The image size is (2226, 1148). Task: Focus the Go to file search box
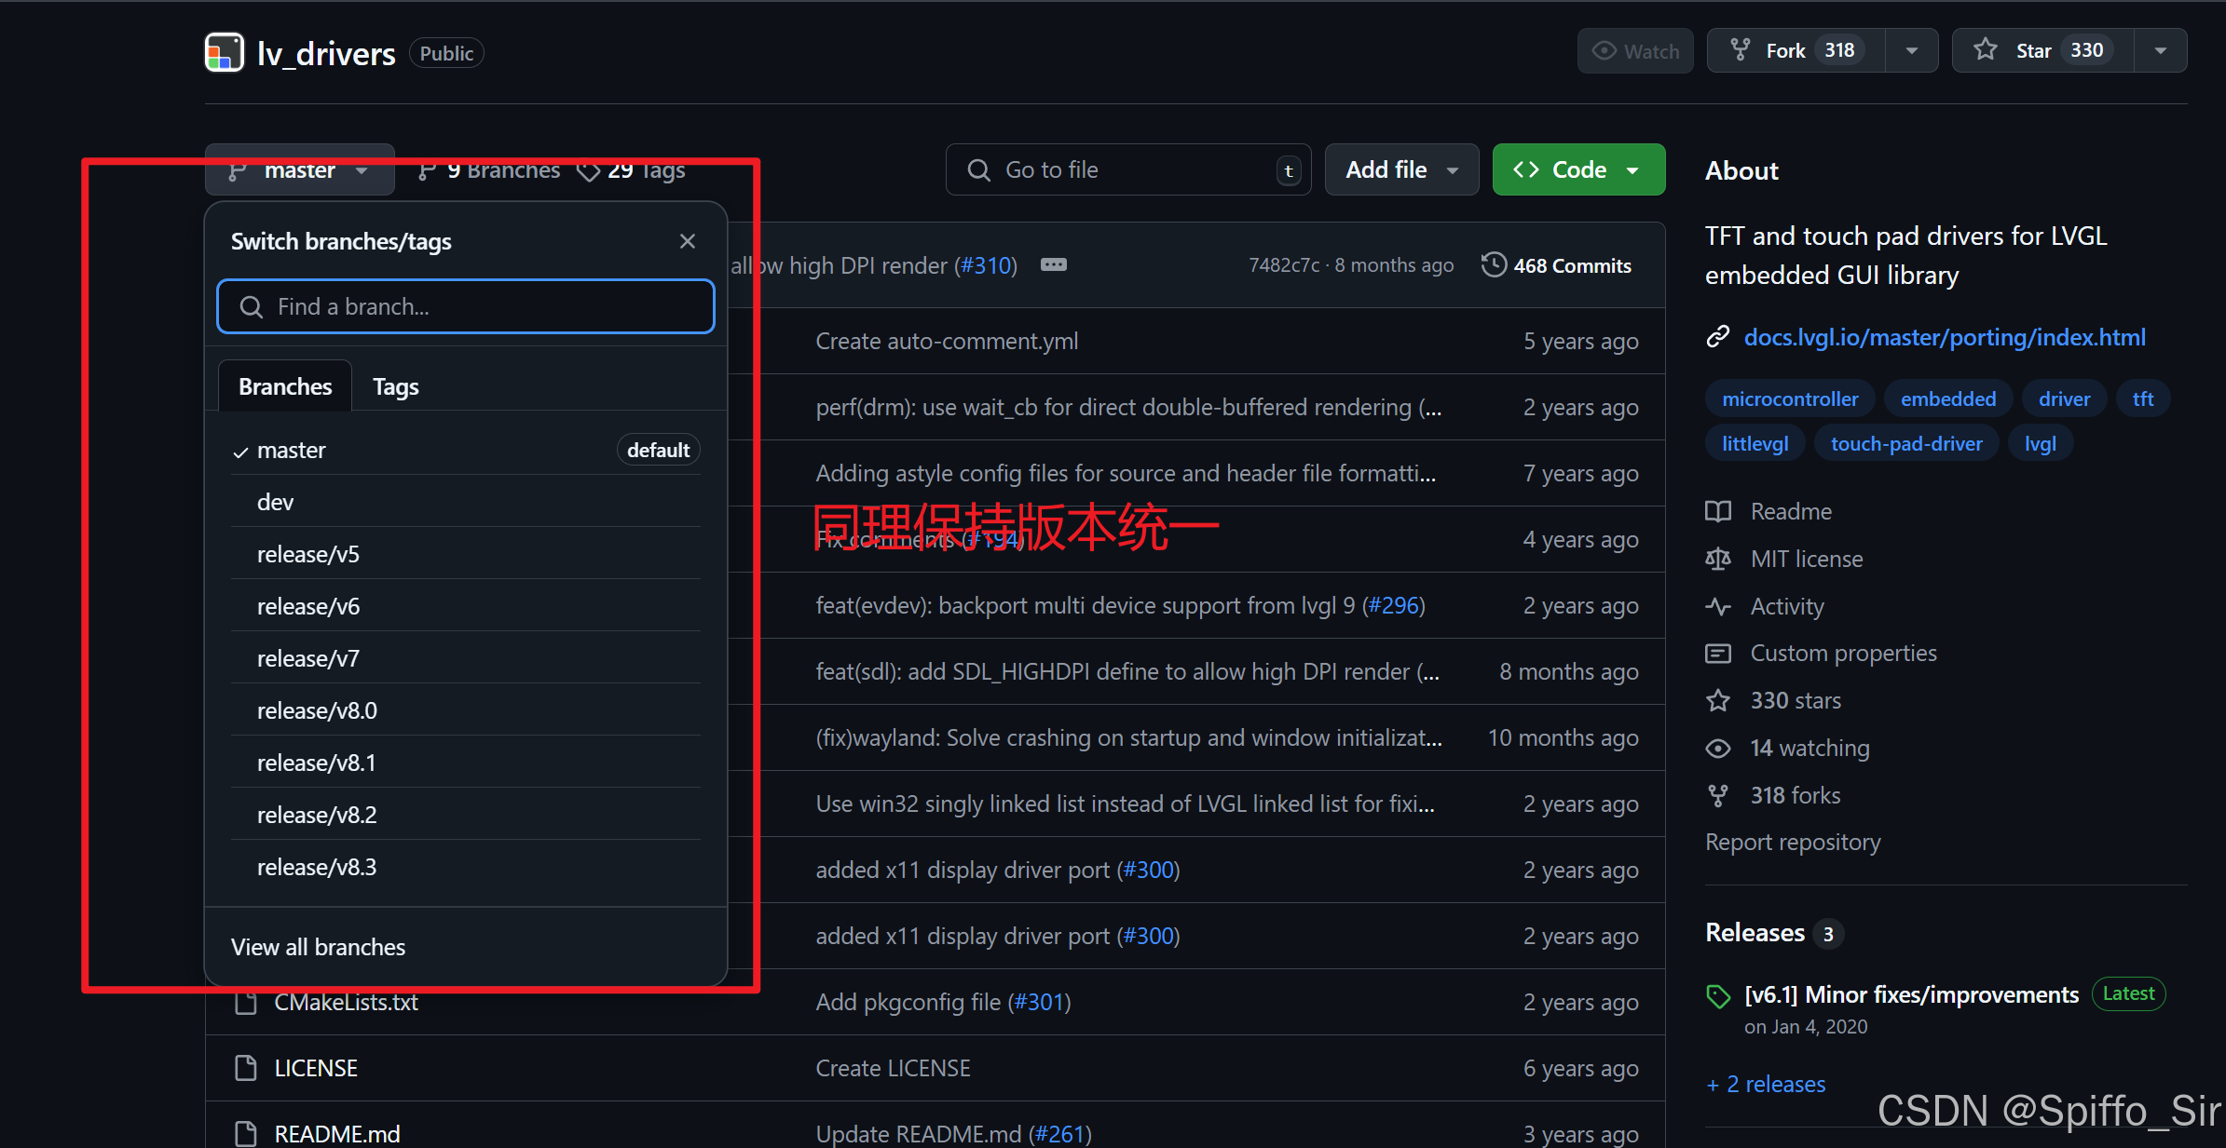[x=1127, y=170]
